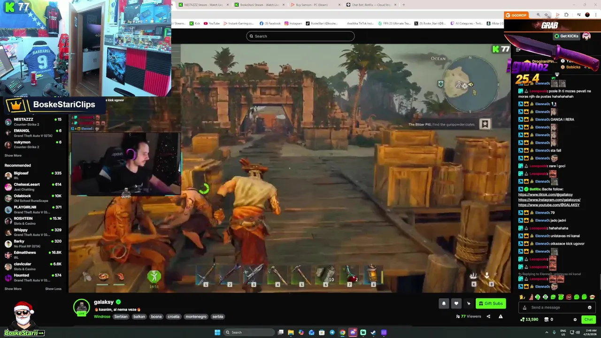Click the zoom magnifier icon in address bar
This screenshot has width=601, height=338.
coord(538,15)
